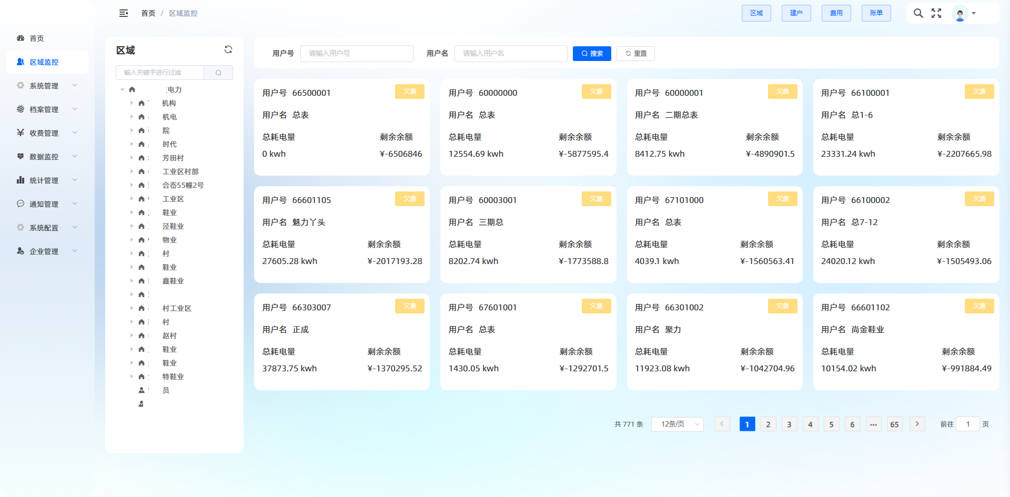Refresh the 区域 tree panel

pyautogui.click(x=228, y=49)
